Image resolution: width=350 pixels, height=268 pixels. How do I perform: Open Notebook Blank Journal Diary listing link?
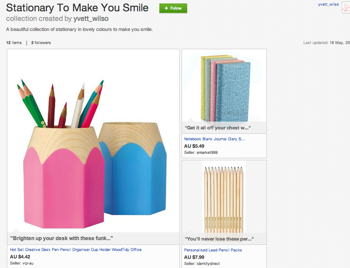tap(214, 139)
